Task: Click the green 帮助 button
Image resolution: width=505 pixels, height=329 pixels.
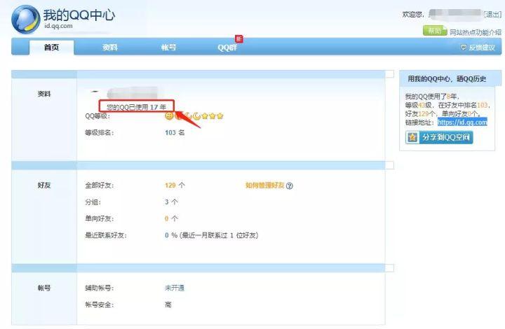Action: tap(435, 31)
